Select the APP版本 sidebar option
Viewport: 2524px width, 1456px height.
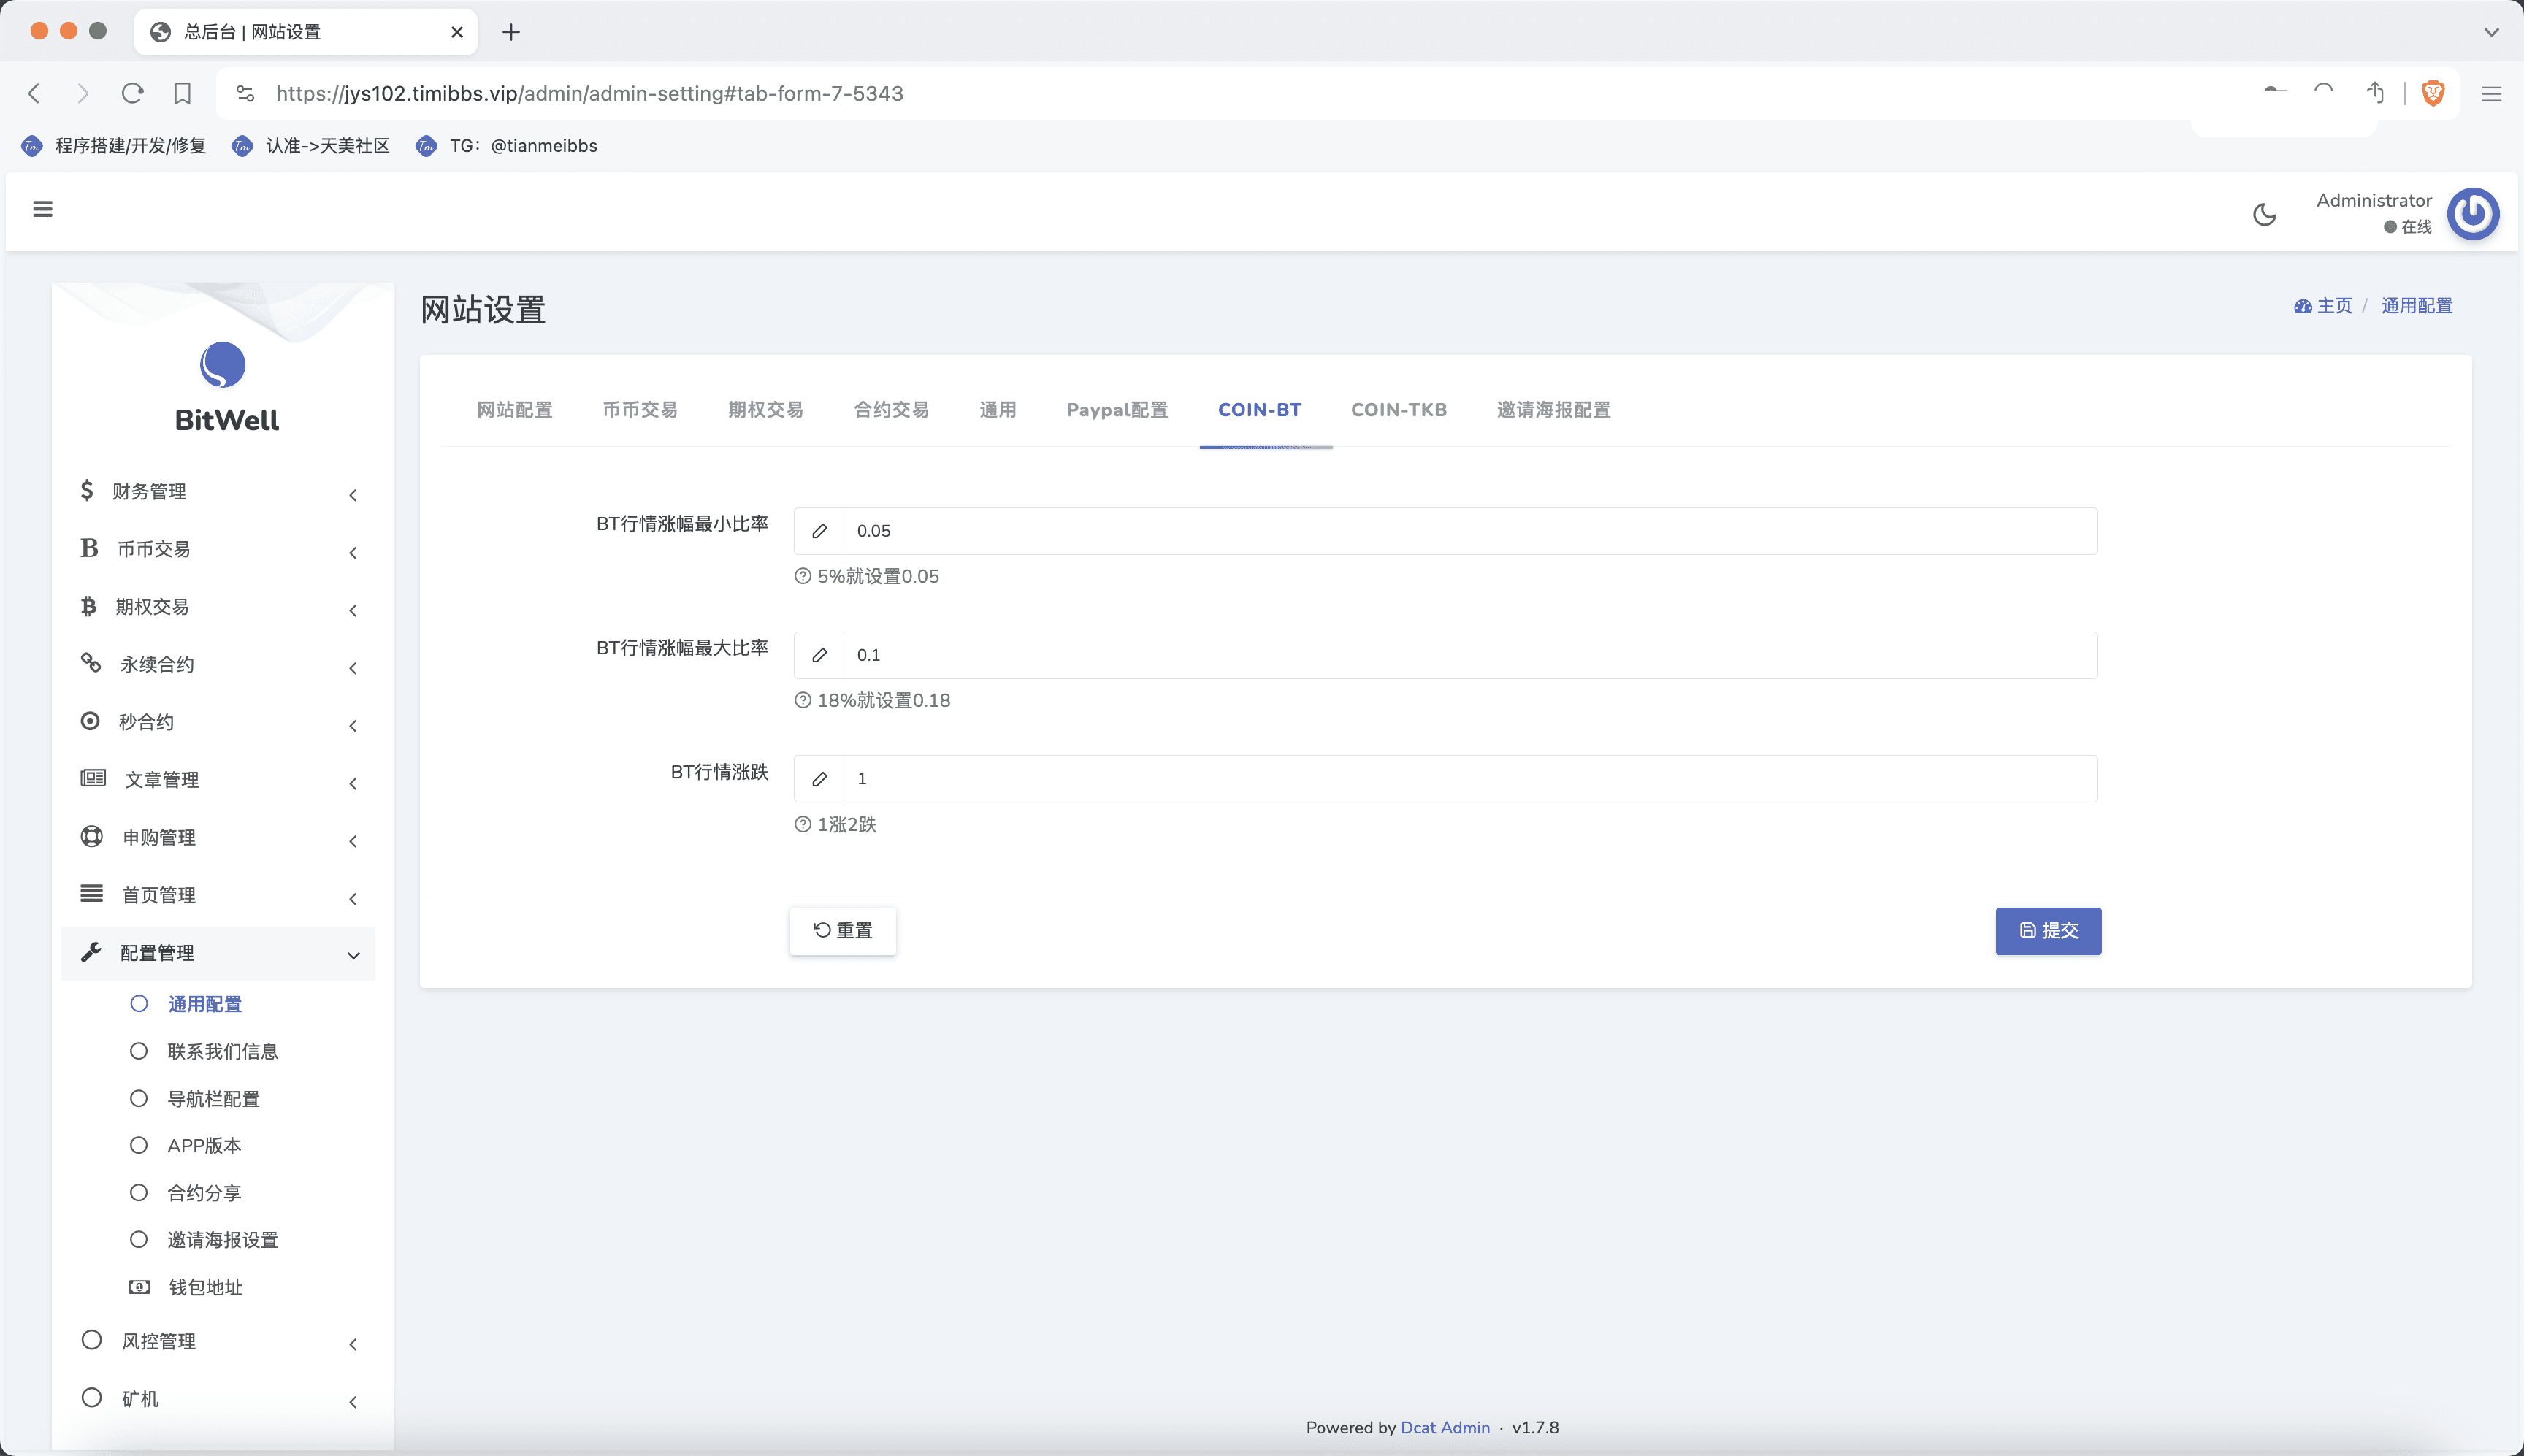tap(204, 1145)
